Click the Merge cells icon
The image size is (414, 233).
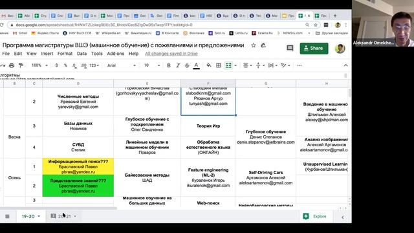[228, 65]
